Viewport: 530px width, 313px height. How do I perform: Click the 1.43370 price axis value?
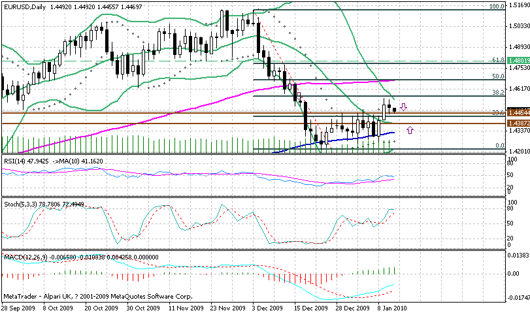pyautogui.click(x=519, y=131)
